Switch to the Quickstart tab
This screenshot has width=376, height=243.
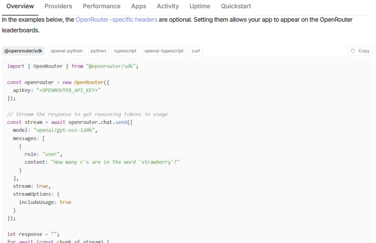coord(236,6)
